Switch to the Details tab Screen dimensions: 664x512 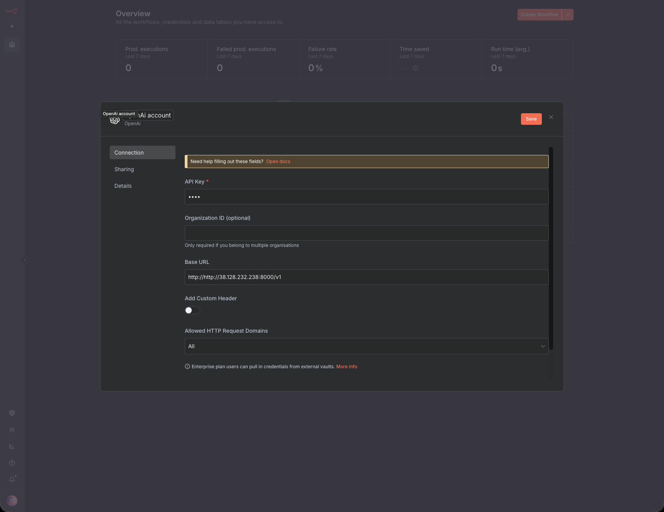pyautogui.click(x=123, y=186)
